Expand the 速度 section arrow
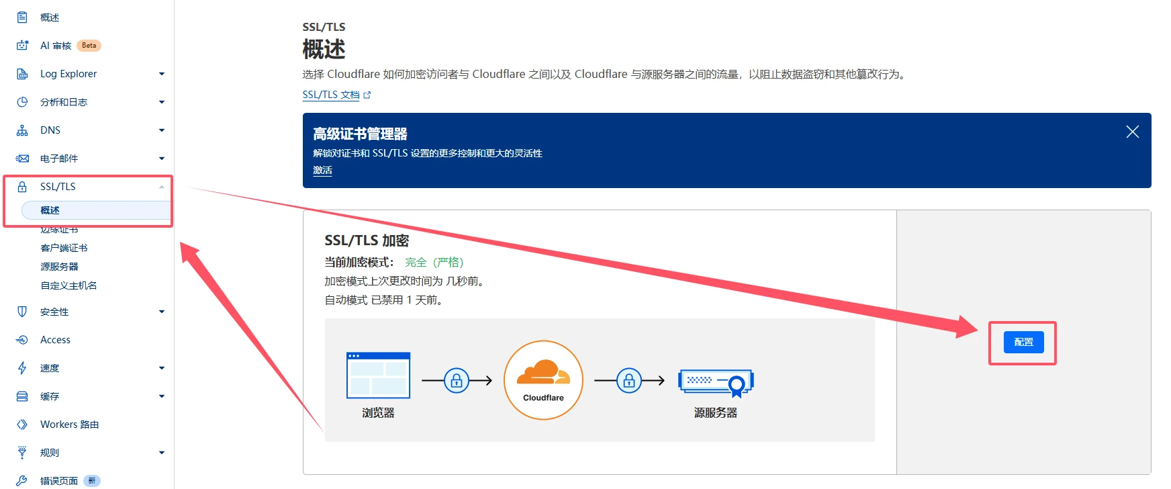Image resolution: width=1171 pixels, height=489 pixels. point(162,368)
